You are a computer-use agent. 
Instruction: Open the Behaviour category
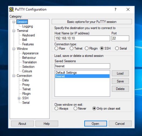[29, 58]
